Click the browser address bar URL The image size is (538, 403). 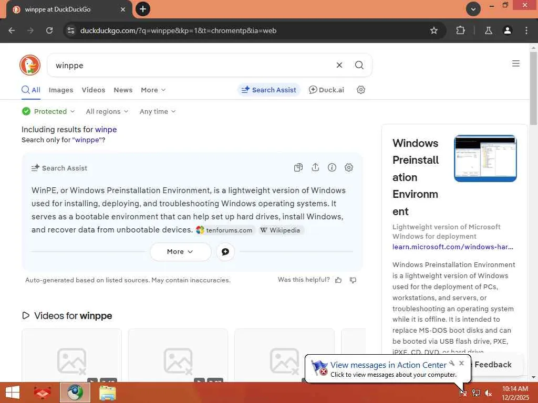coord(178,30)
